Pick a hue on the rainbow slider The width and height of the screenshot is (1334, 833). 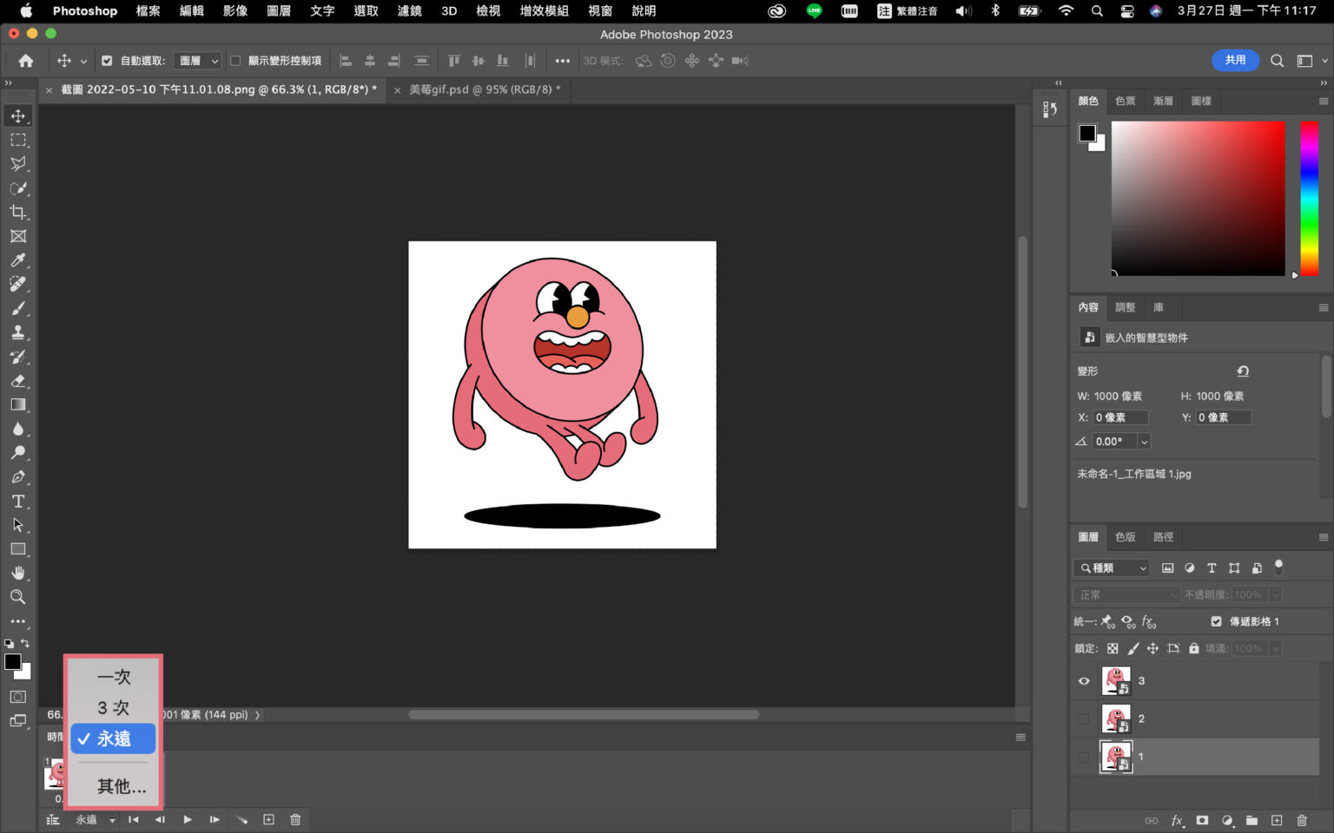(x=1309, y=198)
